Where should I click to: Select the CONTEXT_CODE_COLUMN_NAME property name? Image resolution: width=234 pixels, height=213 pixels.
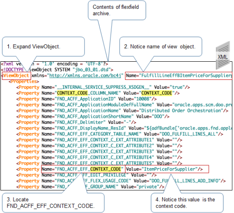(87, 93)
